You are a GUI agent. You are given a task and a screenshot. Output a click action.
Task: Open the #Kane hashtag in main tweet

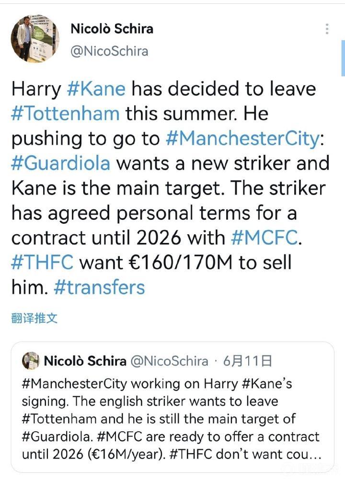pos(97,89)
